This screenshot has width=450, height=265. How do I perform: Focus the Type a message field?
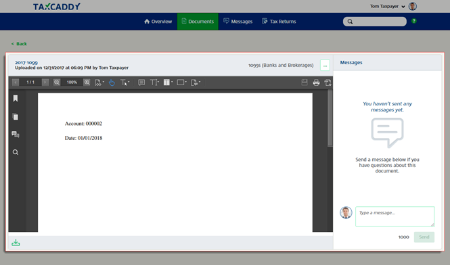point(395,216)
